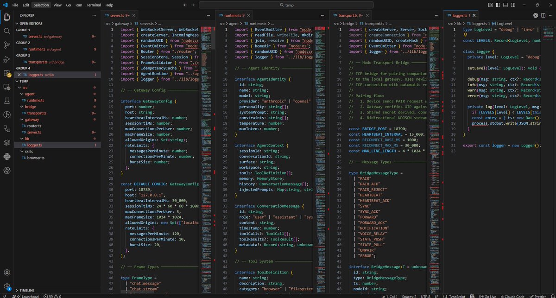This screenshot has width=556, height=298.
Task: Click the lib breadcrumb in the logger.ts editor
Action: tap(459, 23)
